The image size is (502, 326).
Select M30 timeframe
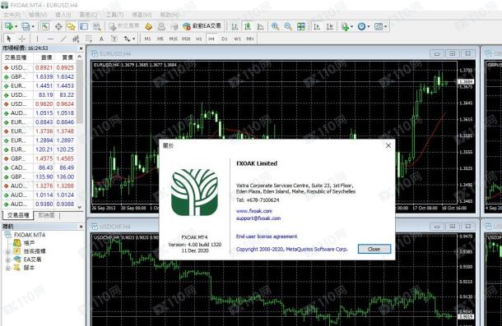186,39
